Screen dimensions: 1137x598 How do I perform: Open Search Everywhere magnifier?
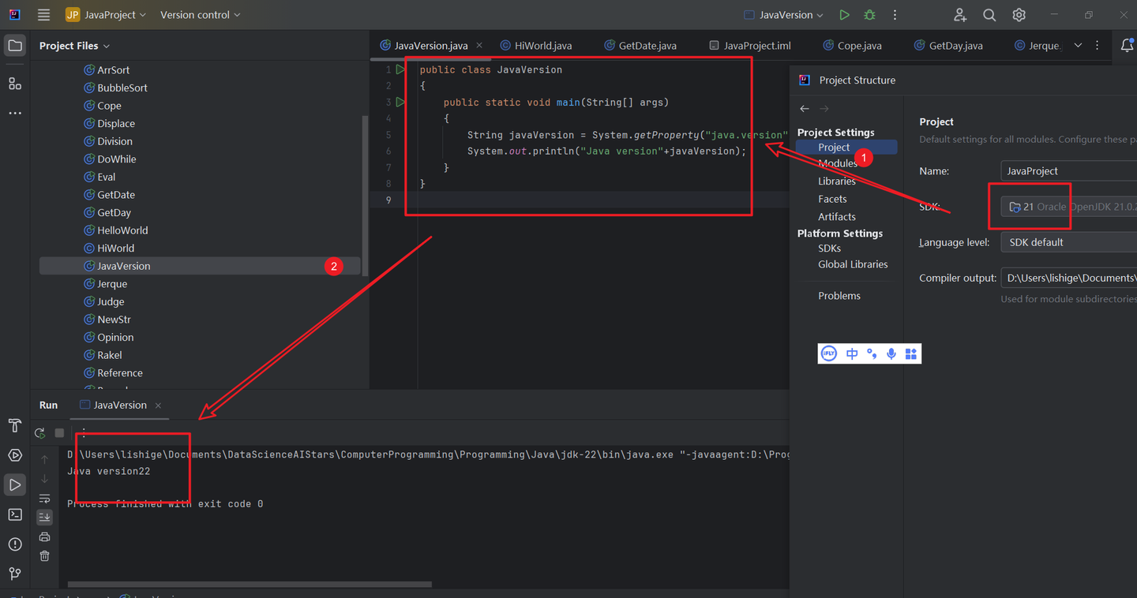click(x=989, y=15)
